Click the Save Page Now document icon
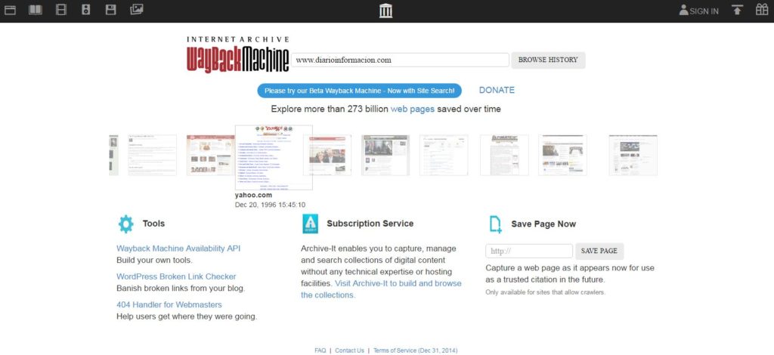 tap(496, 224)
